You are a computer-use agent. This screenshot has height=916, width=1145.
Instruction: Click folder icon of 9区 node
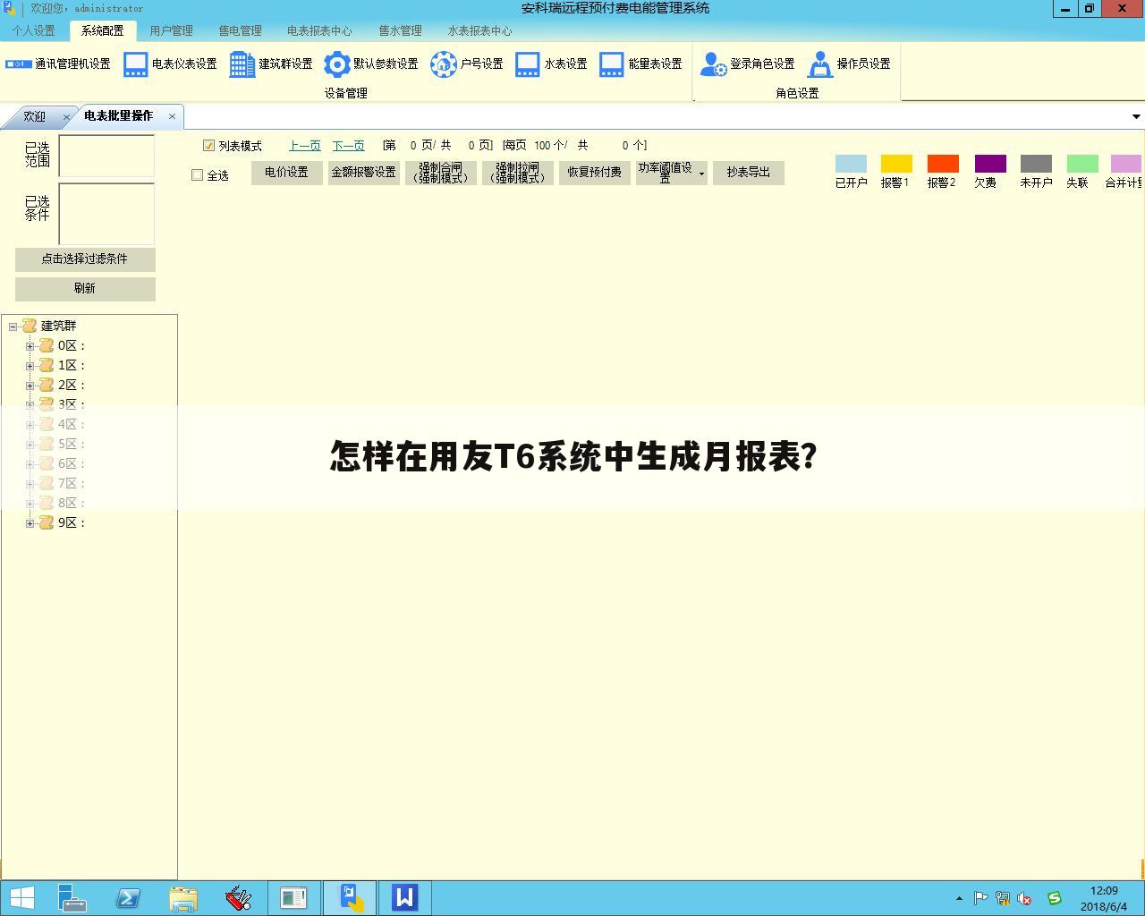[x=47, y=522]
